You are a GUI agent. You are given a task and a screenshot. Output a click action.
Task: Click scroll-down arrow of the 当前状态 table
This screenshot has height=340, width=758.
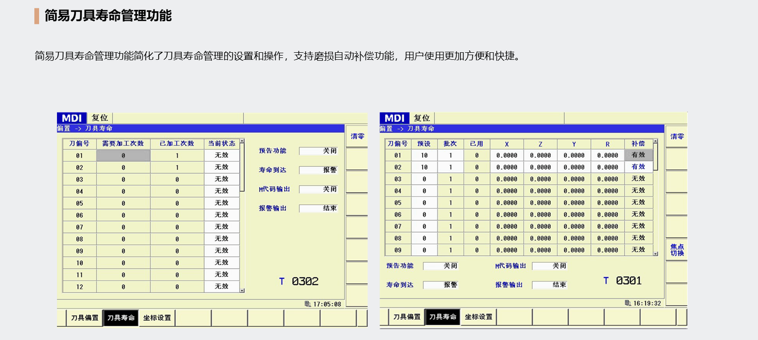pos(242,291)
